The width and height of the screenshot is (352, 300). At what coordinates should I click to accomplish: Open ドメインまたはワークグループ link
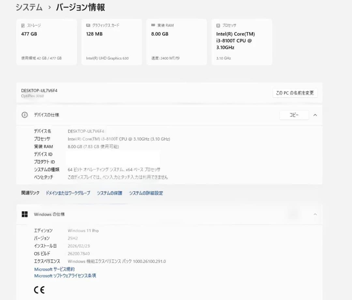68,193
